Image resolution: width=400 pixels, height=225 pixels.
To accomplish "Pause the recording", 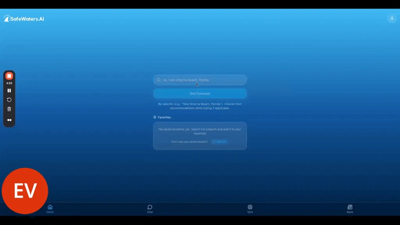I will point(9,91).
